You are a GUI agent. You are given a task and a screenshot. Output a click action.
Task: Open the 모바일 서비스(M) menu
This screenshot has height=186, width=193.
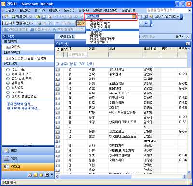tap(105, 10)
